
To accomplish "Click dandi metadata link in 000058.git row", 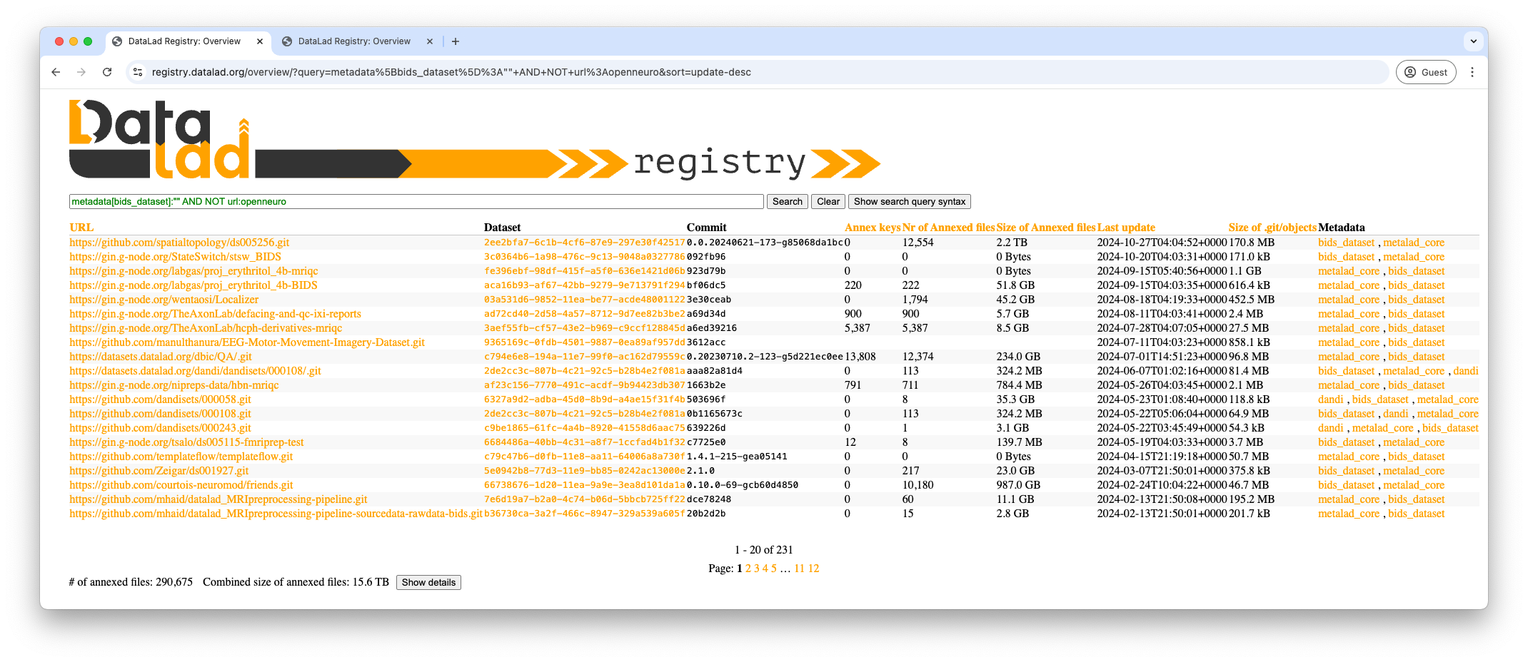I will coord(1330,399).
